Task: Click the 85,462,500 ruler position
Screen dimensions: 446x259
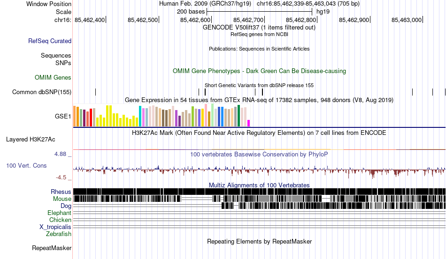Action: [x=143, y=20]
